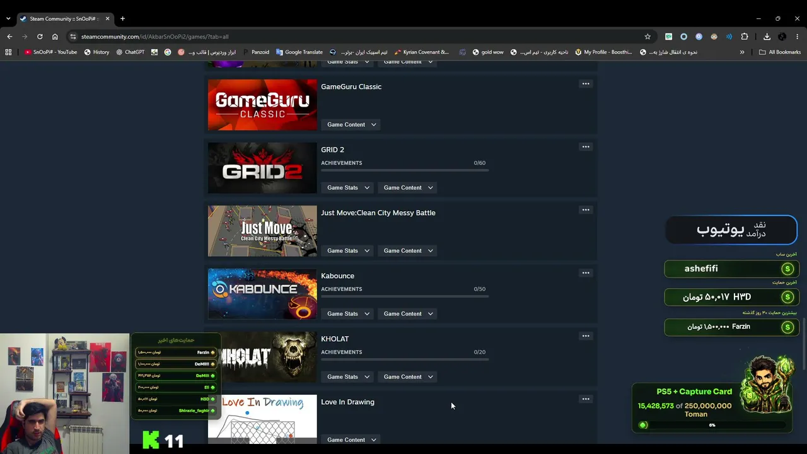Open Just Move:Clean City Messy Battle link
Screen dimensions: 807x454
[378, 213]
